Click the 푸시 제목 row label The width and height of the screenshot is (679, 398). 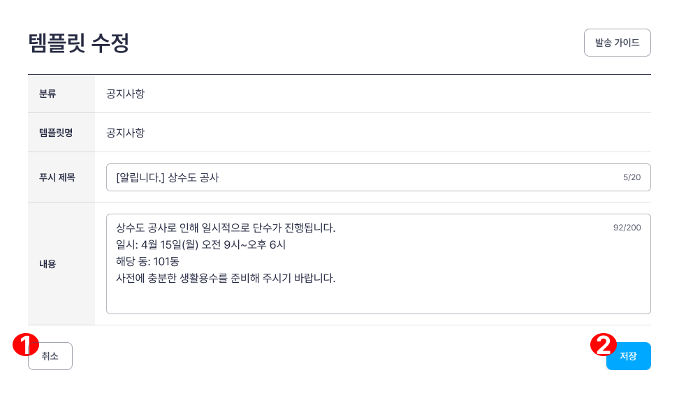pos(57,177)
